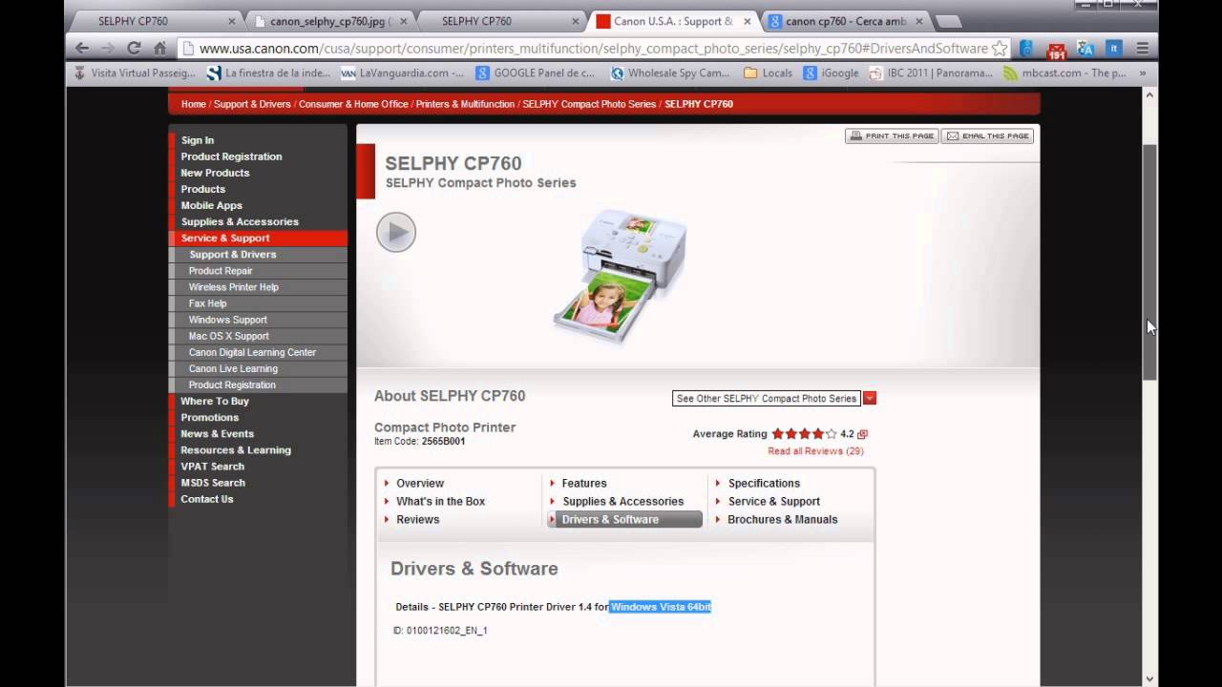Image resolution: width=1222 pixels, height=687 pixels.
Task: Open the blue 'it' extension icon
Action: click(x=1113, y=49)
